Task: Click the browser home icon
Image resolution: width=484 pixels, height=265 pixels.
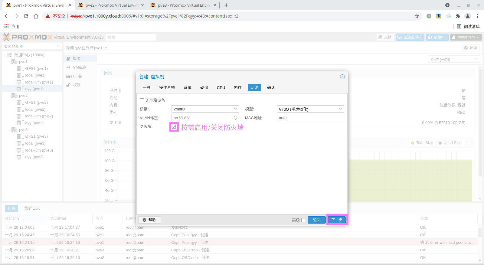Action: pyautogui.click(x=36, y=16)
